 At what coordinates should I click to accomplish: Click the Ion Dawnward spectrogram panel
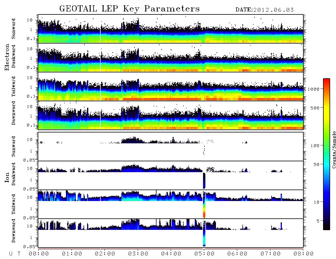pyautogui.click(x=171, y=233)
